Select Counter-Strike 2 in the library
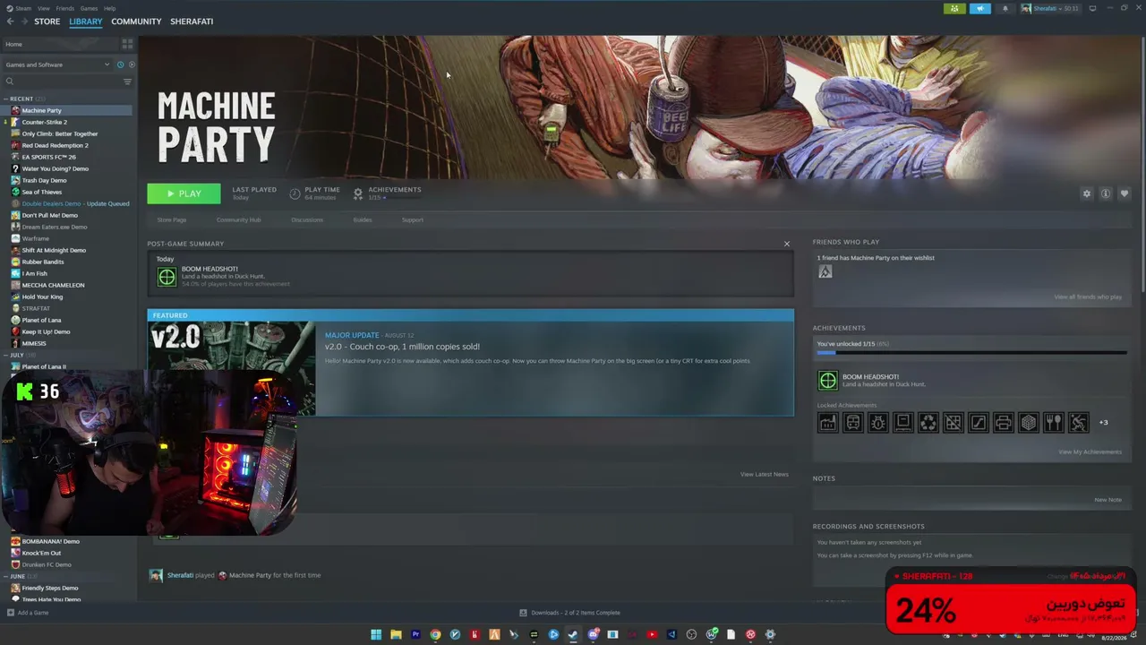Viewport: 1146px width, 645px height. pos(45,122)
